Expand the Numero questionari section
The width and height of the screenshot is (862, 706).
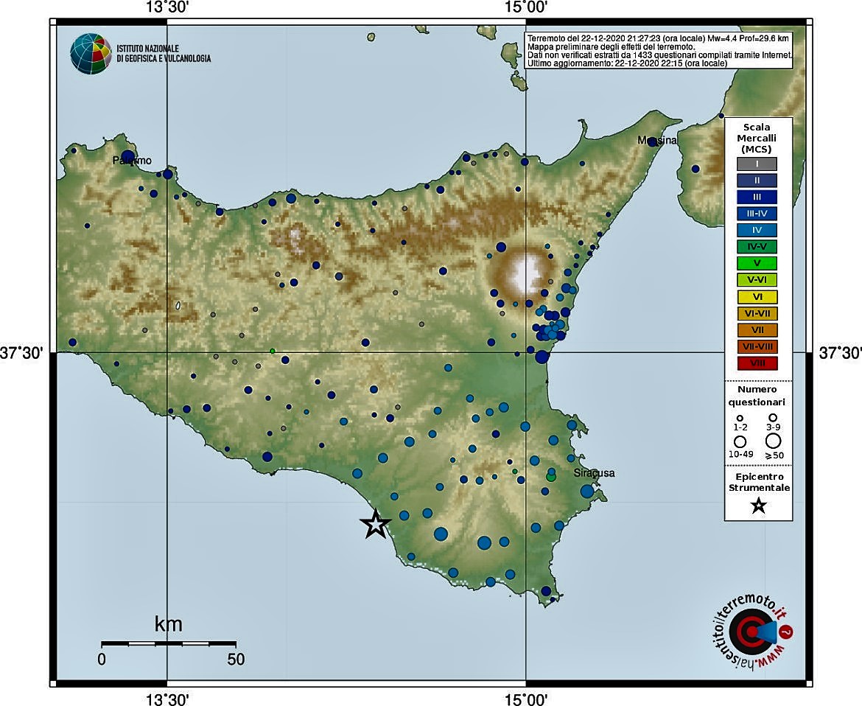(757, 396)
